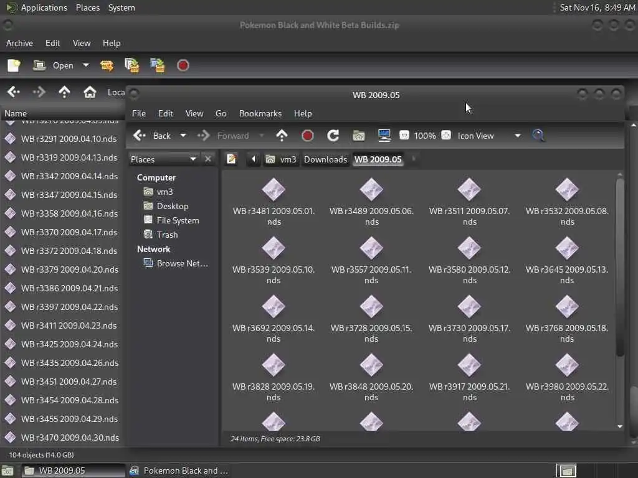Click the red Stop icon in archive manager
Screen dimensions: 638x478
183,65
